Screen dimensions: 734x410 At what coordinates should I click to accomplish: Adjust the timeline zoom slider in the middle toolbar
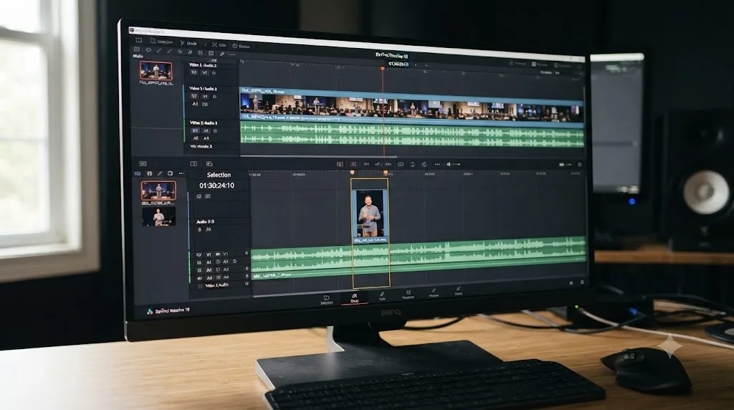click(x=566, y=165)
